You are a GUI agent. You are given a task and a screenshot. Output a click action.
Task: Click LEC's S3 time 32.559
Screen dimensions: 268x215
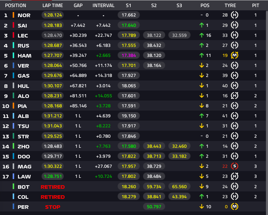pyautogui.click(x=179, y=35)
